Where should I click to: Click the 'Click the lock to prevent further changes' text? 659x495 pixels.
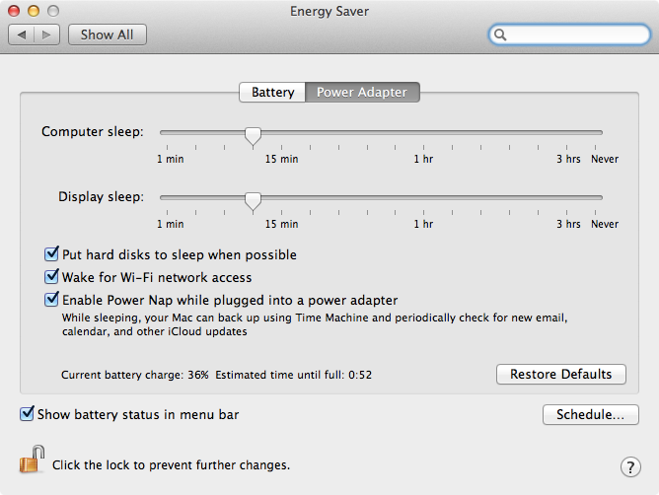click(171, 465)
